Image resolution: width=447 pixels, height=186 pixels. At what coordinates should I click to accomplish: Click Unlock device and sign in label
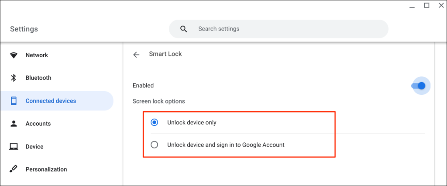(x=226, y=145)
